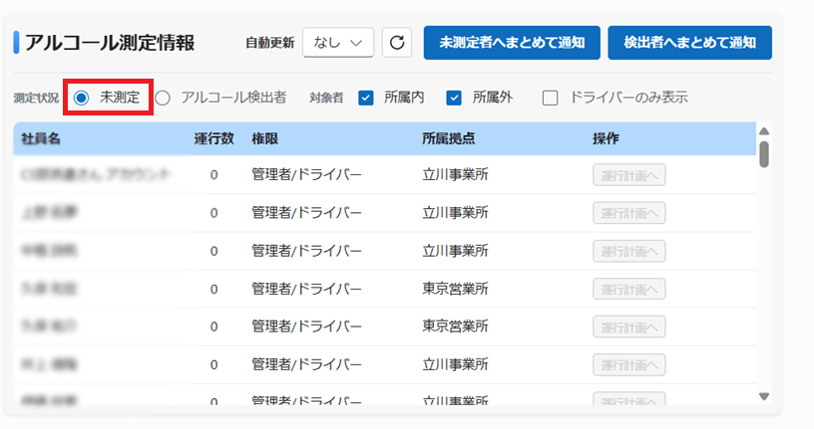
Task: Click 運行計画へ button in second row
Action: [629, 213]
